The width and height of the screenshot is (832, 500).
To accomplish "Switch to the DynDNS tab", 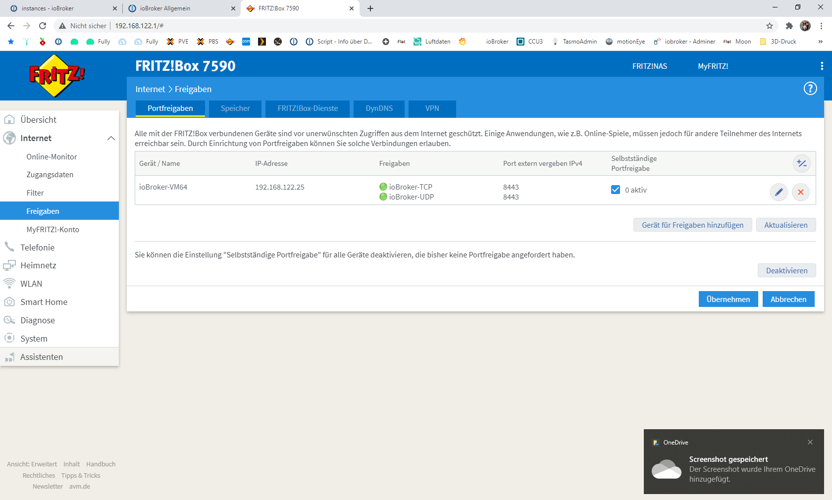I will tap(379, 108).
